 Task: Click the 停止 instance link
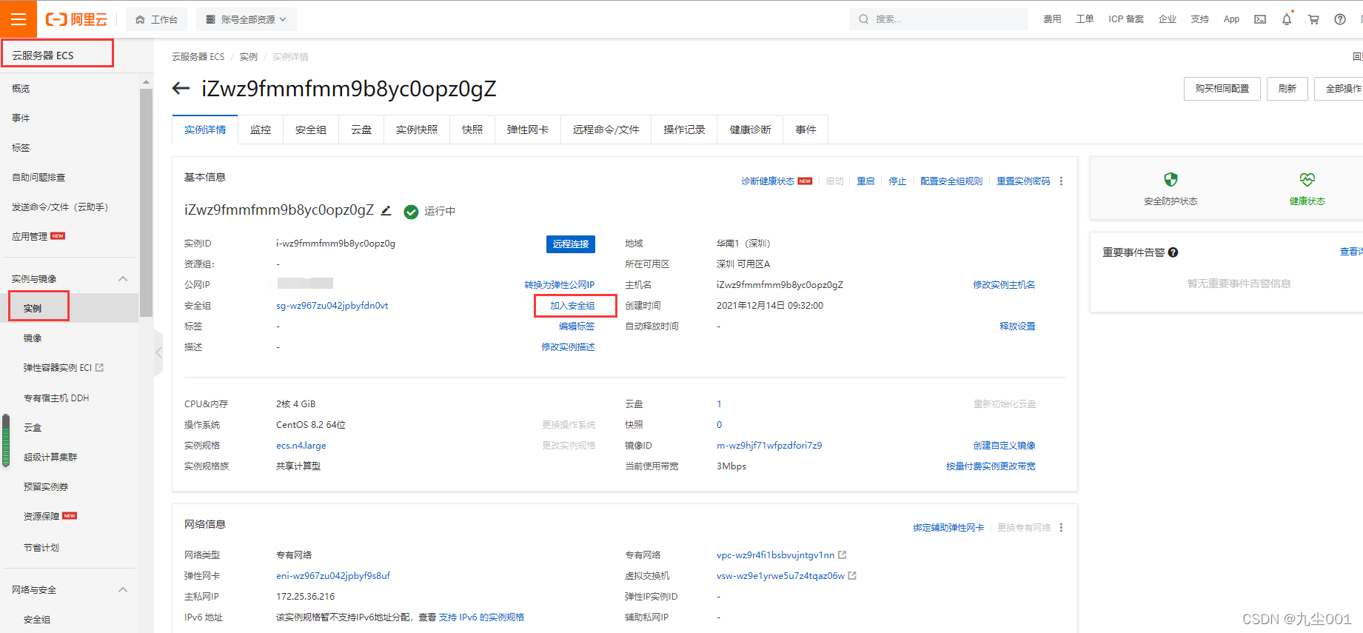tap(897, 181)
